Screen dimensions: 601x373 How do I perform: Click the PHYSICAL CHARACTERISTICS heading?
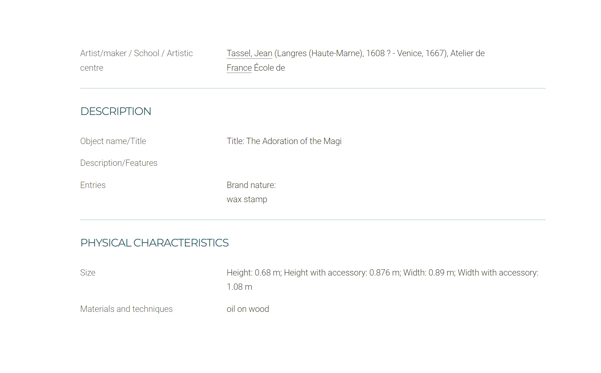click(x=154, y=243)
